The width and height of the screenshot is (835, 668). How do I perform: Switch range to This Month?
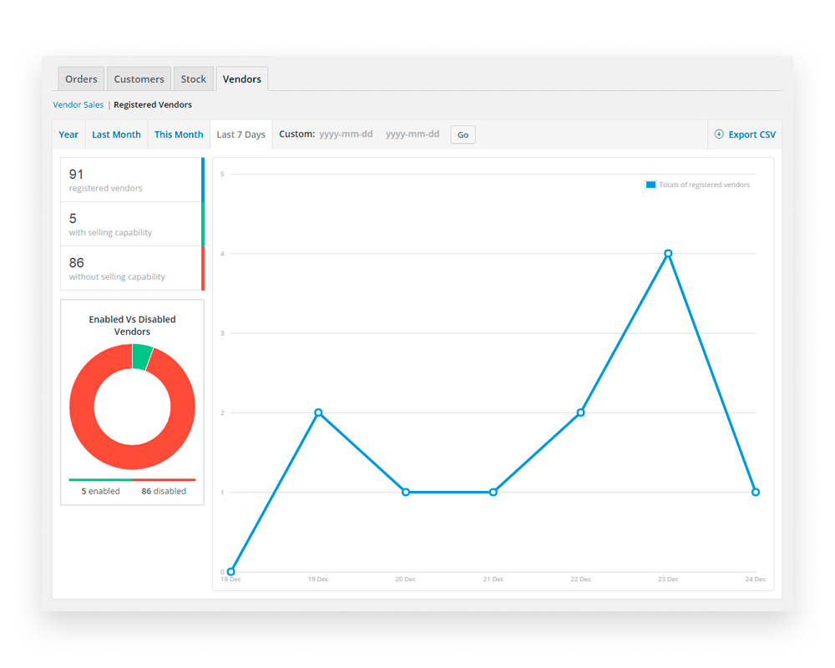[179, 134]
